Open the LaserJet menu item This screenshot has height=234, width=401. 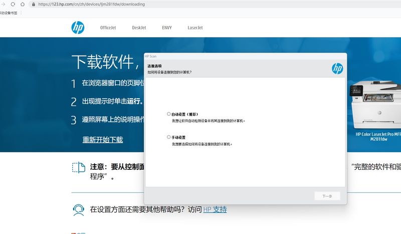click(x=195, y=28)
